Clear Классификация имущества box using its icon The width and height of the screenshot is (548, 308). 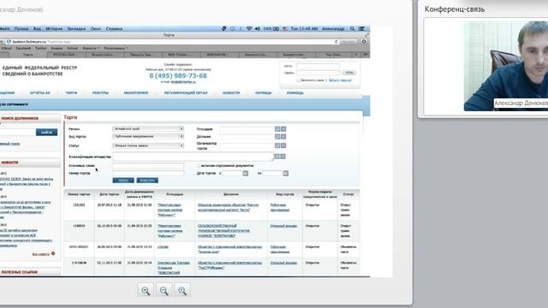[x=283, y=157]
